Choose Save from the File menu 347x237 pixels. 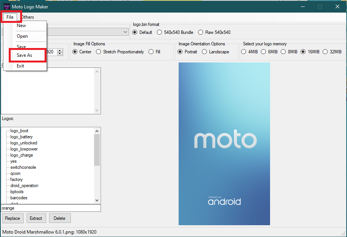point(21,46)
